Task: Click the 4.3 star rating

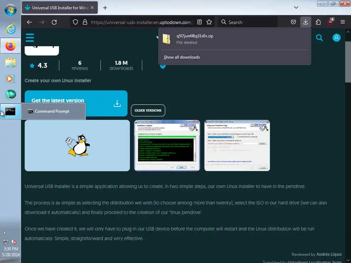Action: click(x=38, y=65)
